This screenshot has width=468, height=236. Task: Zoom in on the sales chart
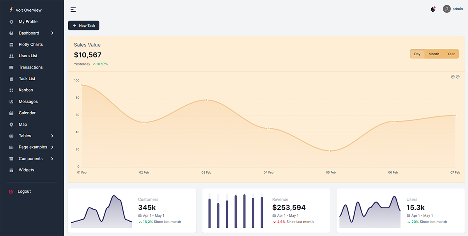pos(453,77)
